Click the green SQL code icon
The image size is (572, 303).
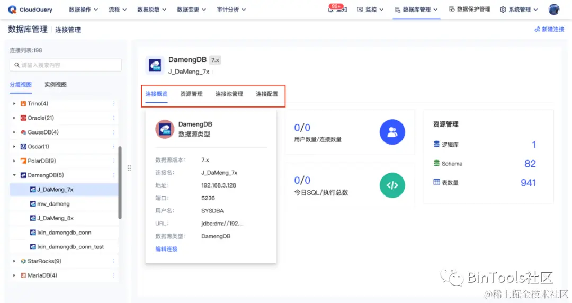tap(392, 185)
